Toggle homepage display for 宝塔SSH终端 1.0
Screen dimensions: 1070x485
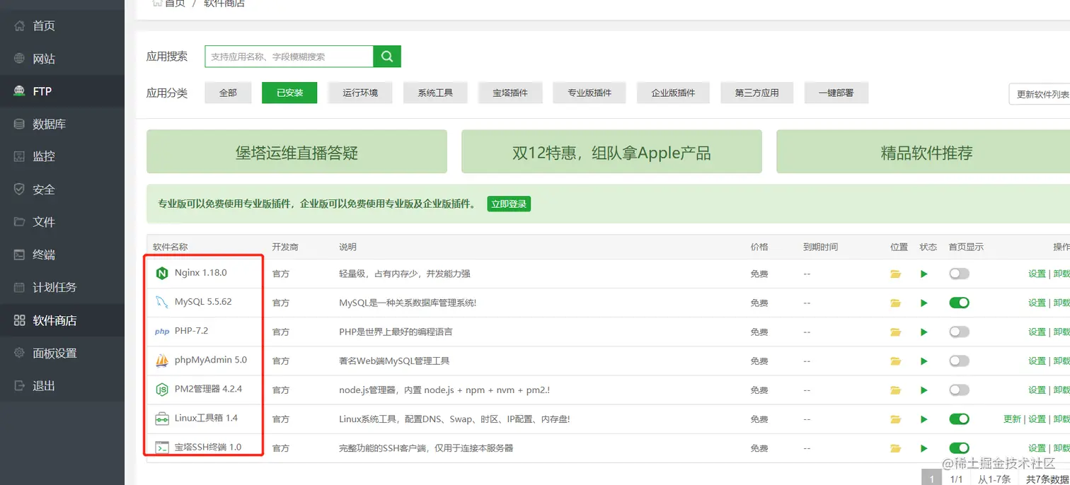(x=959, y=448)
